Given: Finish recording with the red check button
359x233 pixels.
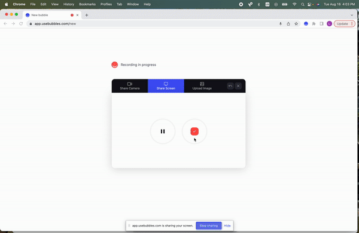Looking at the screenshot, I should [194, 131].
